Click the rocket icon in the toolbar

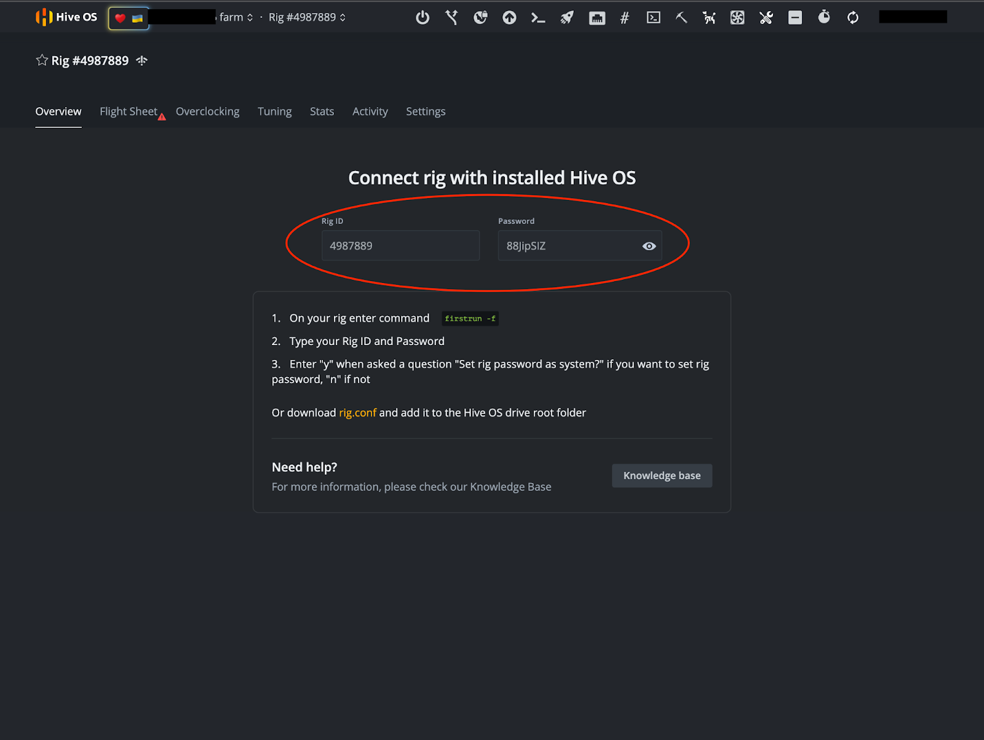[567, 17]
